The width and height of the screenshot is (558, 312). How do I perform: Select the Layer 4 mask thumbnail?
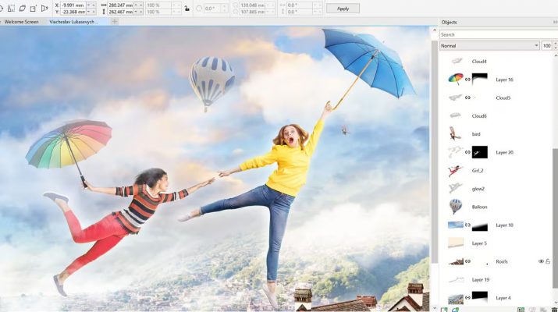point(479,297)
